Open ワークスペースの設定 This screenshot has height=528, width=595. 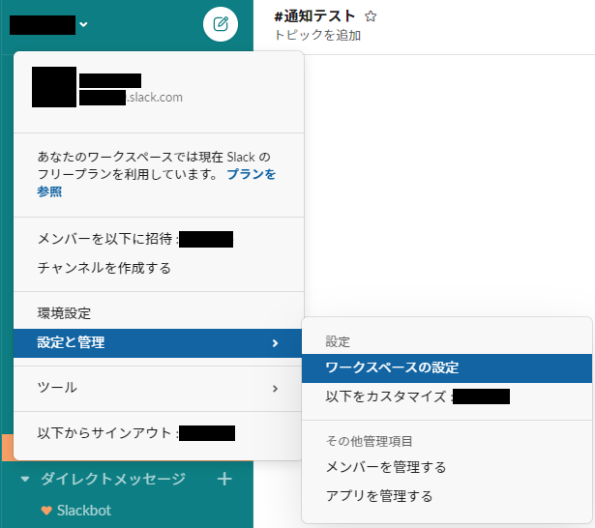[x=447, y=367]
